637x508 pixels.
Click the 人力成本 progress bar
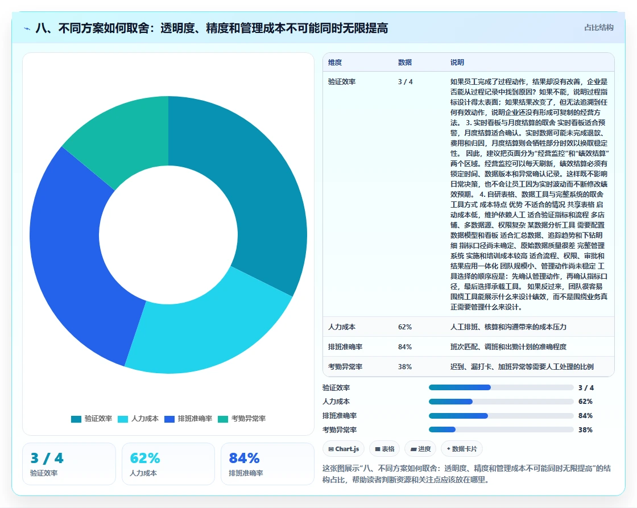501,402
